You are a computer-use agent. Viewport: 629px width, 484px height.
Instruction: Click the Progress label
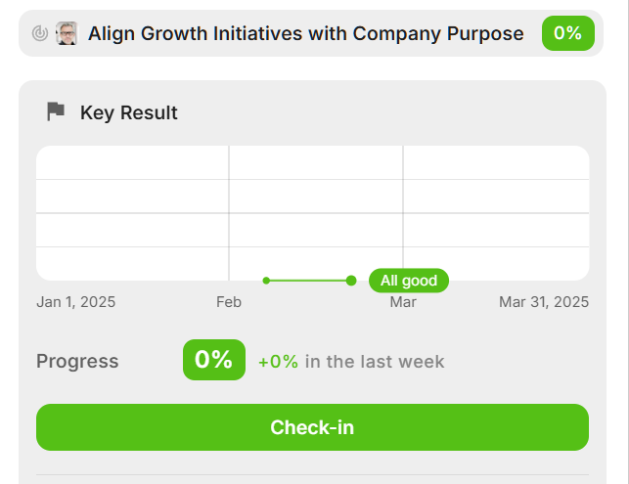[x=77, y=361]
